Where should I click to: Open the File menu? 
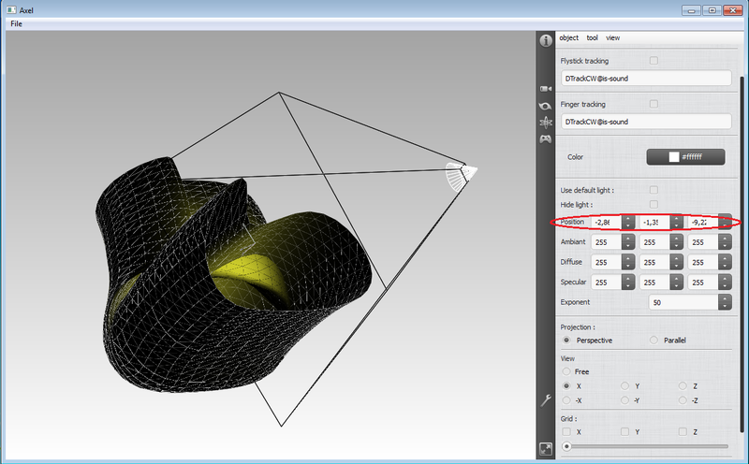point(16,23)
